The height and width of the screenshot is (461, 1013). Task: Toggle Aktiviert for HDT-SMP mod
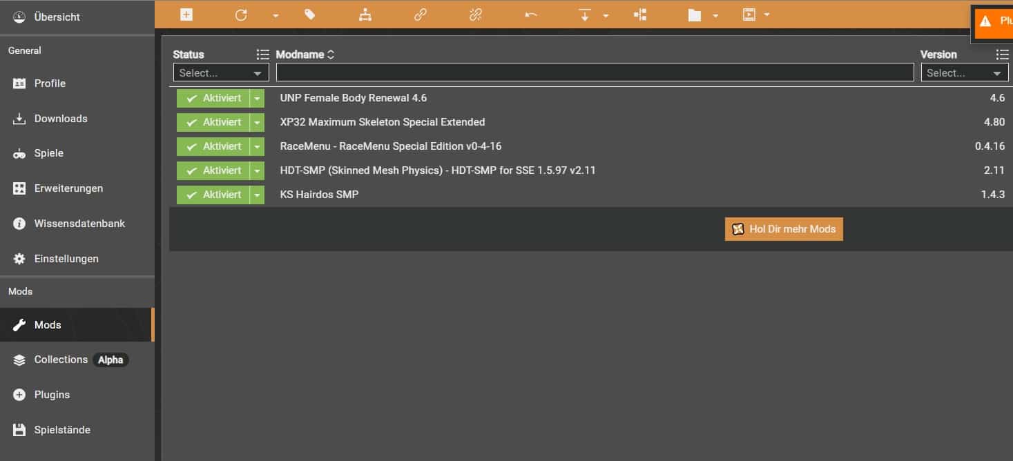pos(213,170)
